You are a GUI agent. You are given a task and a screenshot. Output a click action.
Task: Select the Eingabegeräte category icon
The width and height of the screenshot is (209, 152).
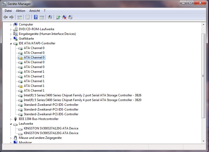click(x=15, y=34)
